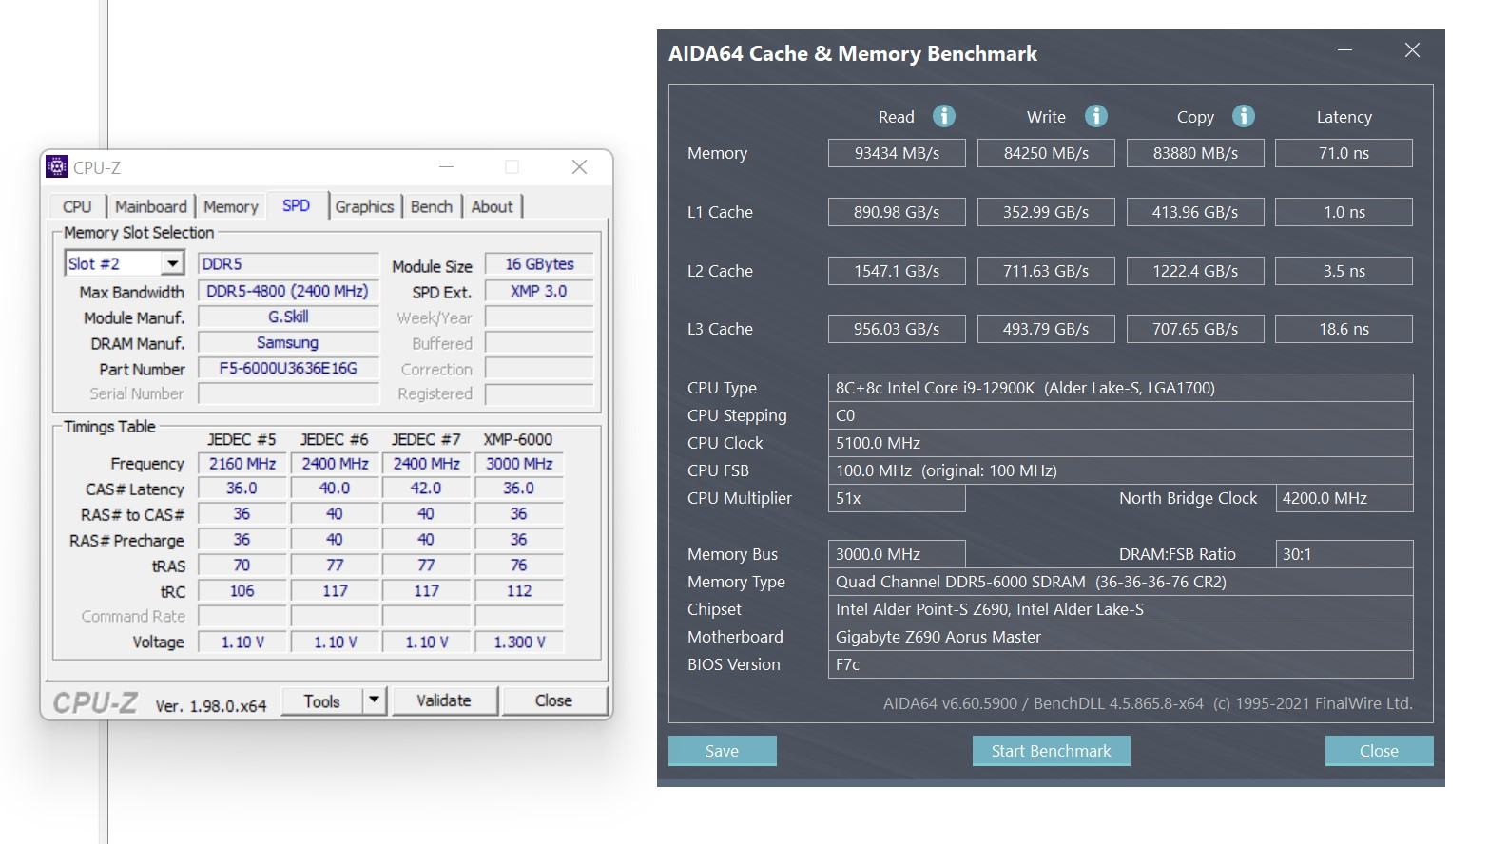Screen dimensions: 1489x844
Task: Click the AIDA64 Close button
Action: [x=1379, y=751]
